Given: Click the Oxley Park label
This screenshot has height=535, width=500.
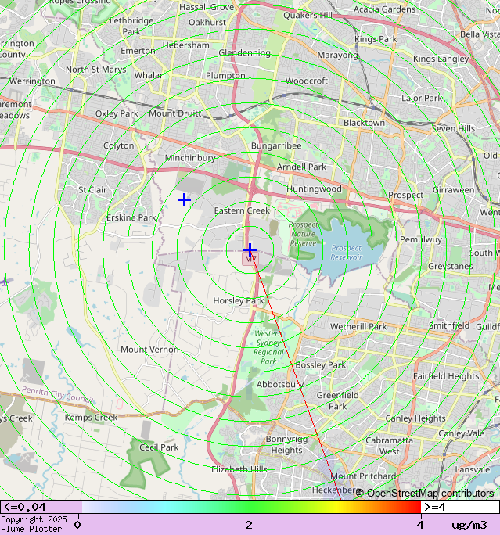Looking at the screenshot, I should (x=117, y=113).
